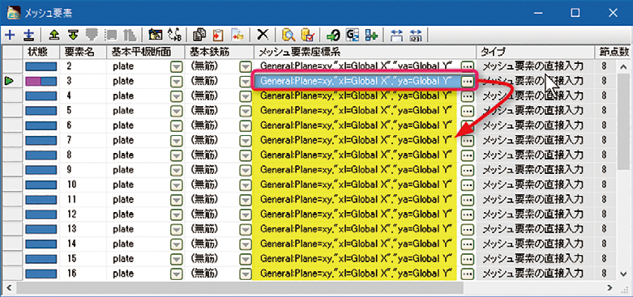Open 基本鉄筋 dropdown for element 8
This screenshot has width=633, height=297.
click(245, 155)
